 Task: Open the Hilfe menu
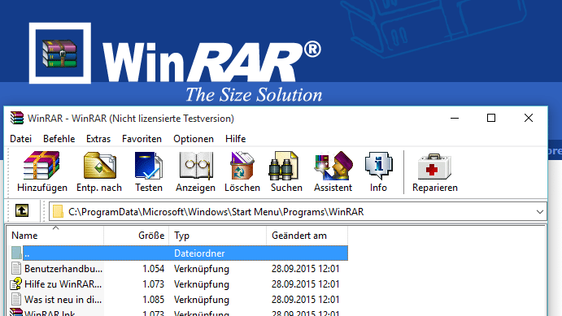point(236,139)
